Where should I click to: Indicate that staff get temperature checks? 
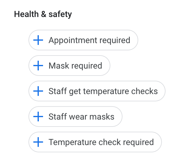(x=97, y=91)
